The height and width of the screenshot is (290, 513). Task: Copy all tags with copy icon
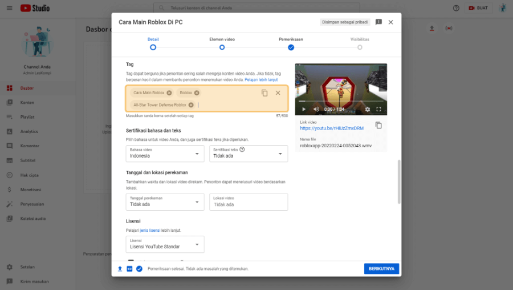264,93
